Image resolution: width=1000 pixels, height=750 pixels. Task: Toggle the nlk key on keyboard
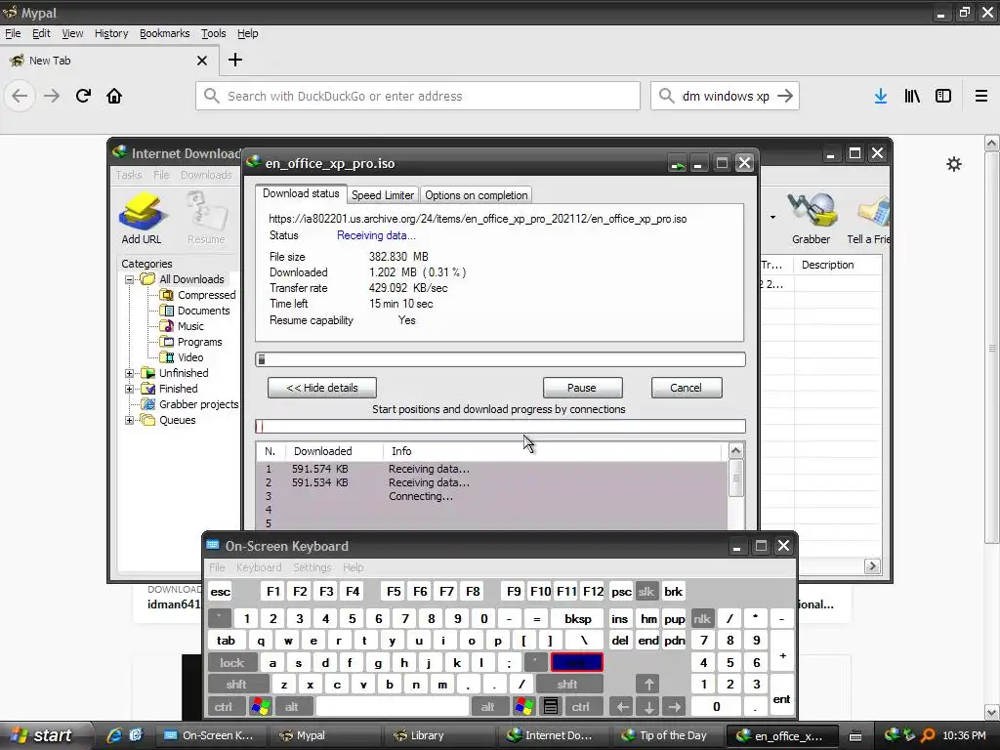click(702, 618)
